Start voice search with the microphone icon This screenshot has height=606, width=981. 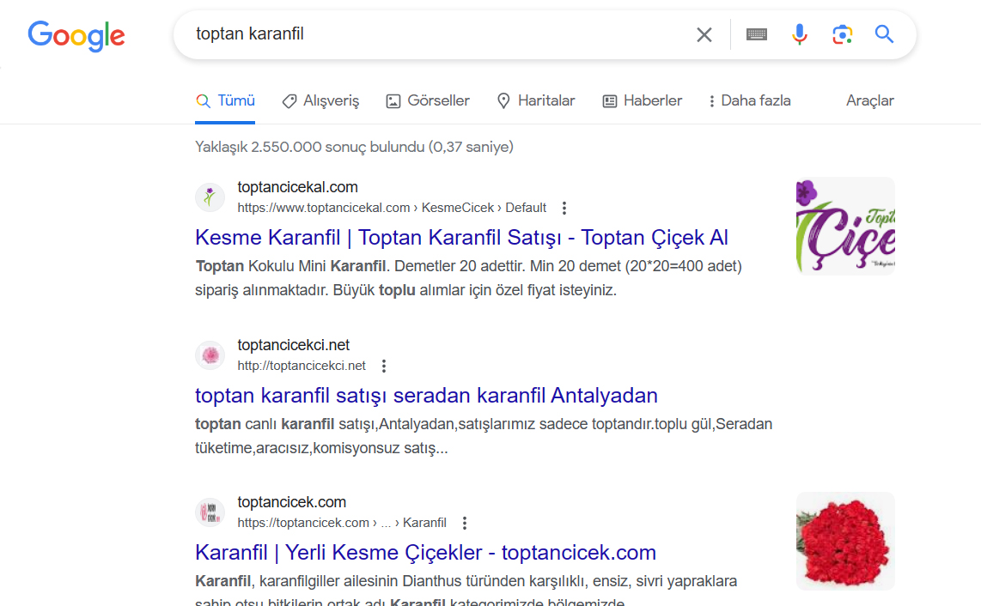pos(799,34)
